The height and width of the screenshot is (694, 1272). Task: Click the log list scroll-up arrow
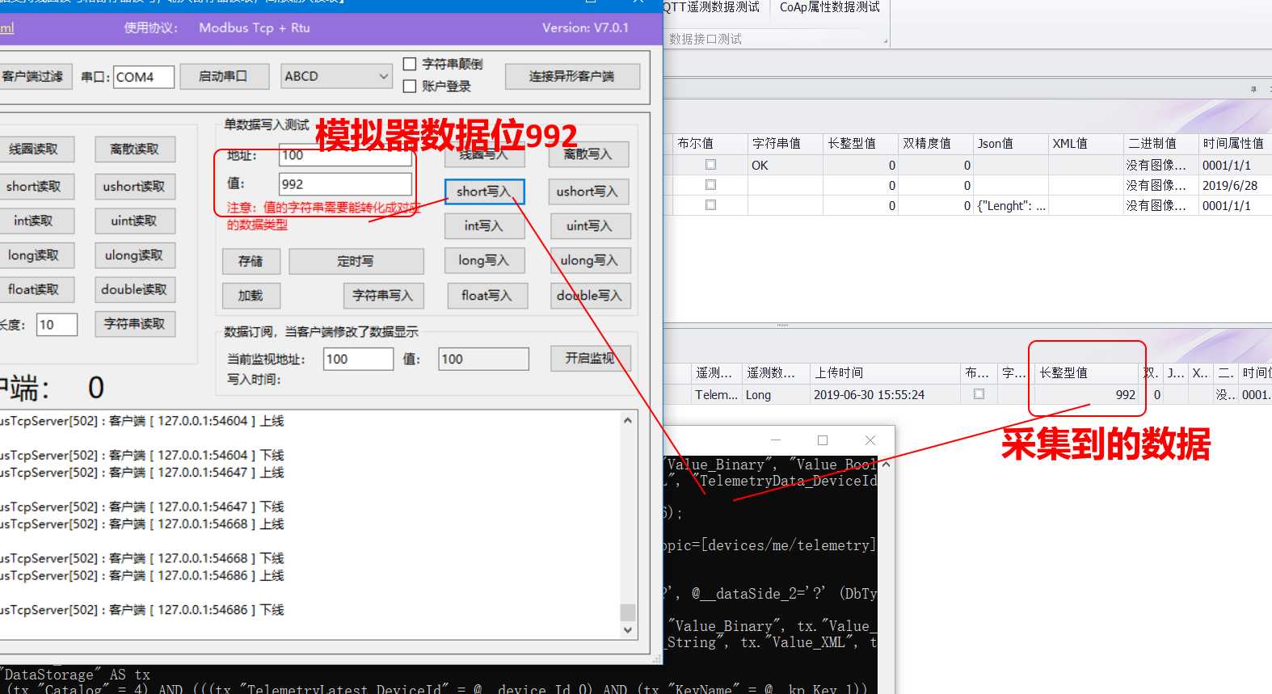[628, 420]
